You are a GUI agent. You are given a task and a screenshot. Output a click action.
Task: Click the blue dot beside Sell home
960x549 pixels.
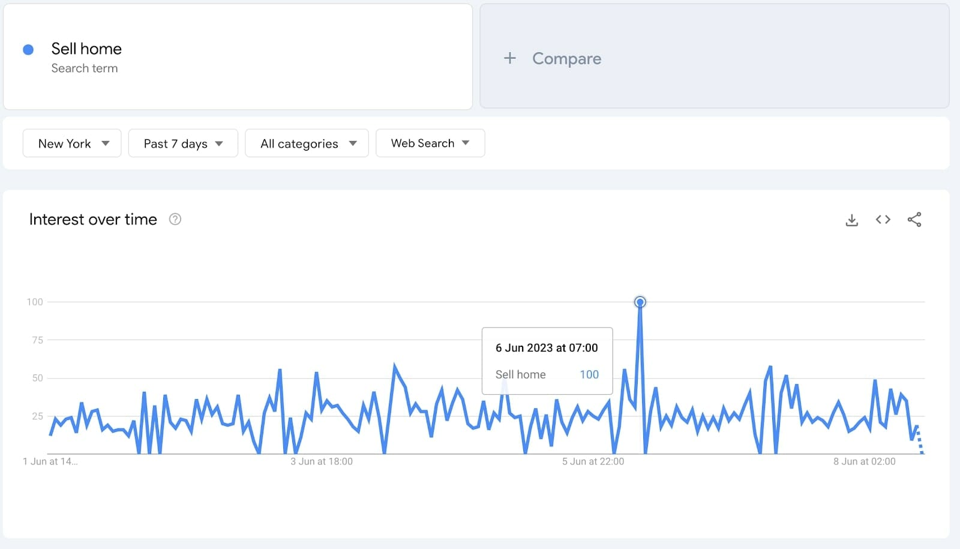point(28,50)
